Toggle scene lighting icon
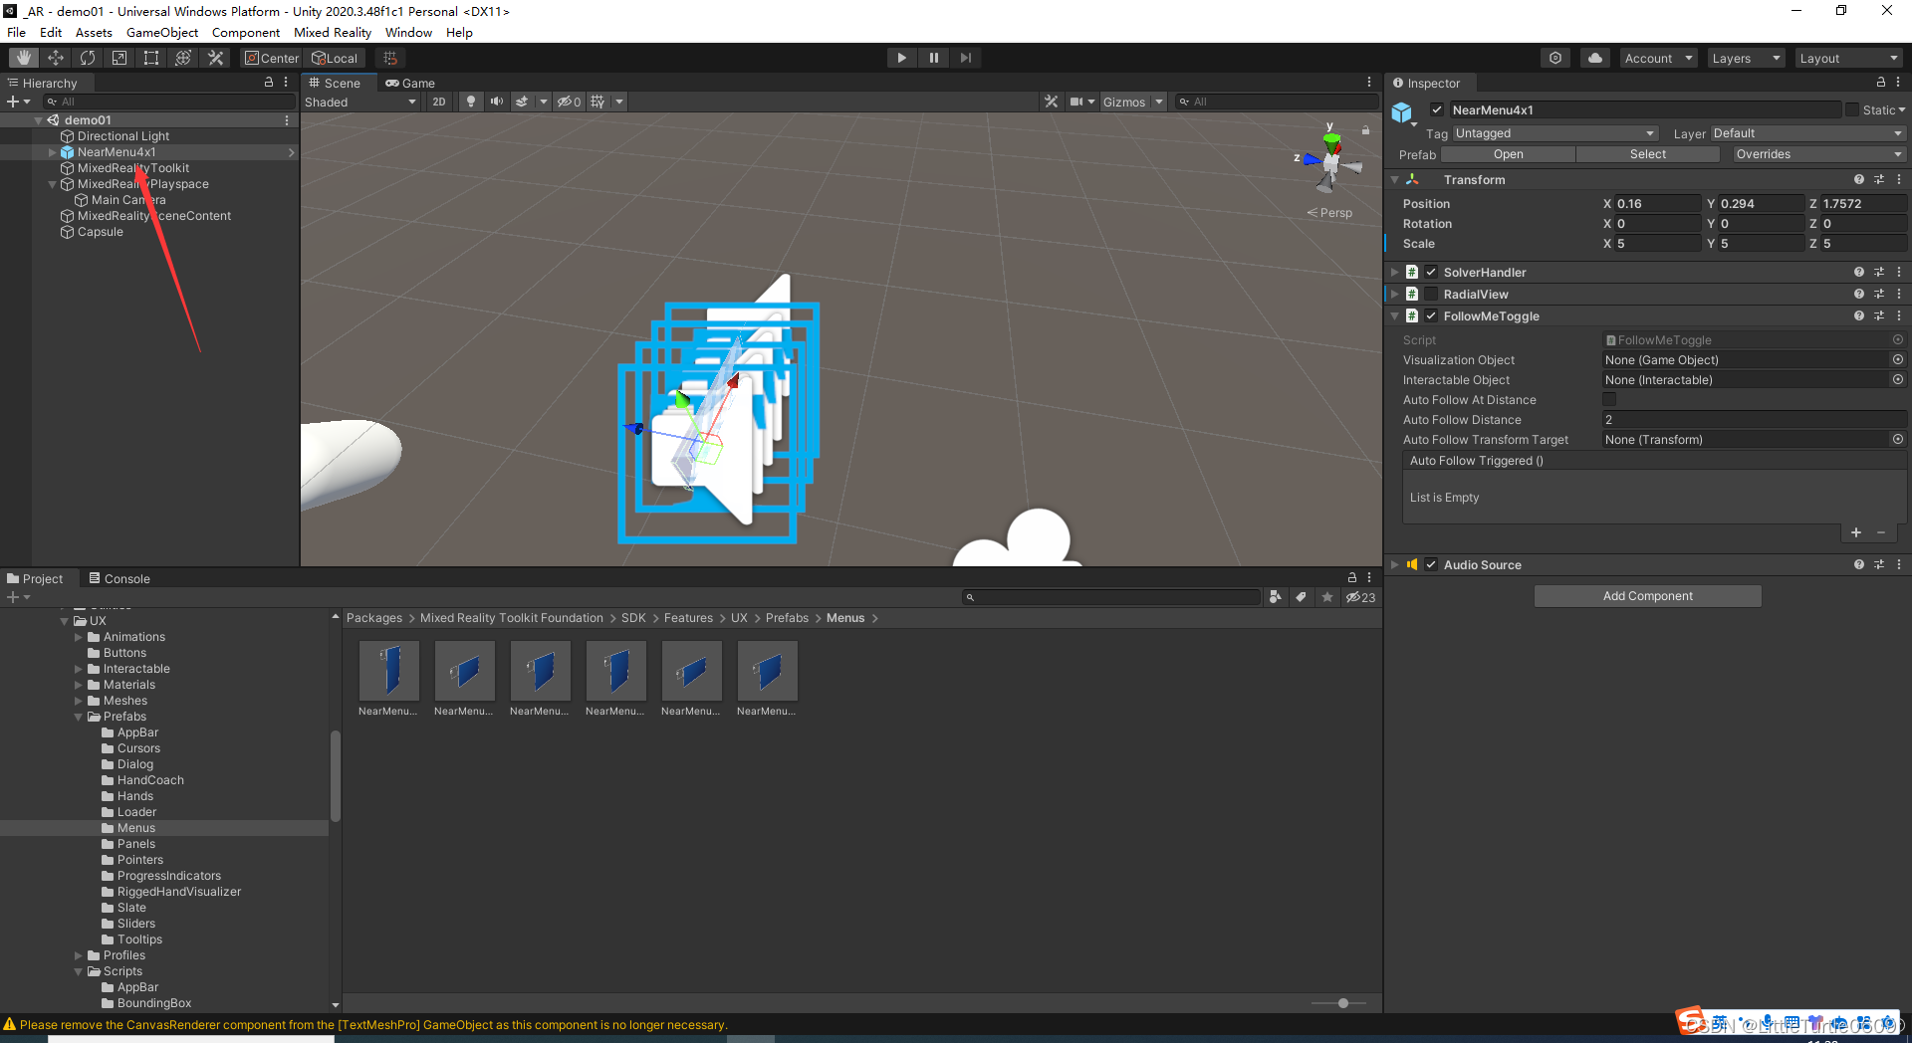This screenshot has width=1912, height=1043. click(x=471, y=102)
